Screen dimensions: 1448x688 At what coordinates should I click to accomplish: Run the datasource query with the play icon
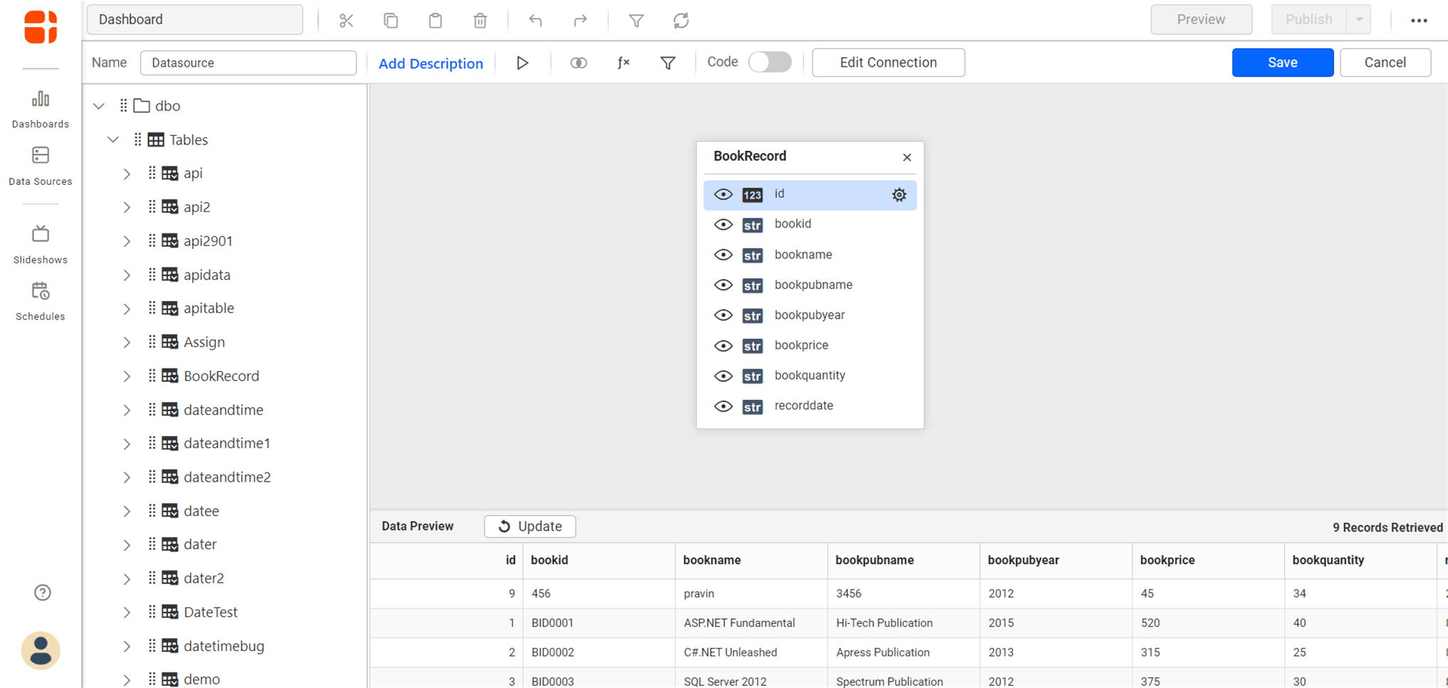tap(523, 63)
